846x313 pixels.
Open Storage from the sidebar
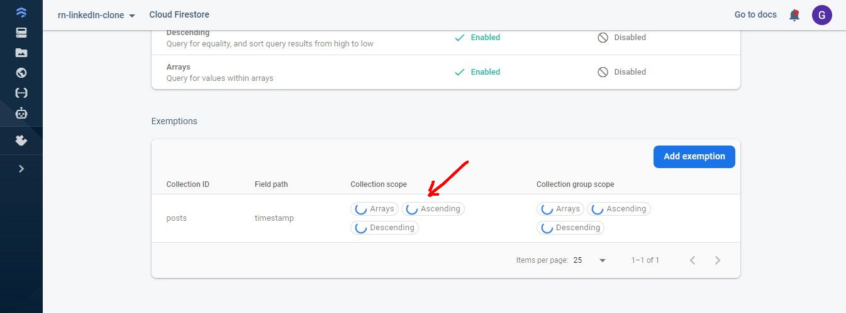[21, 53]
